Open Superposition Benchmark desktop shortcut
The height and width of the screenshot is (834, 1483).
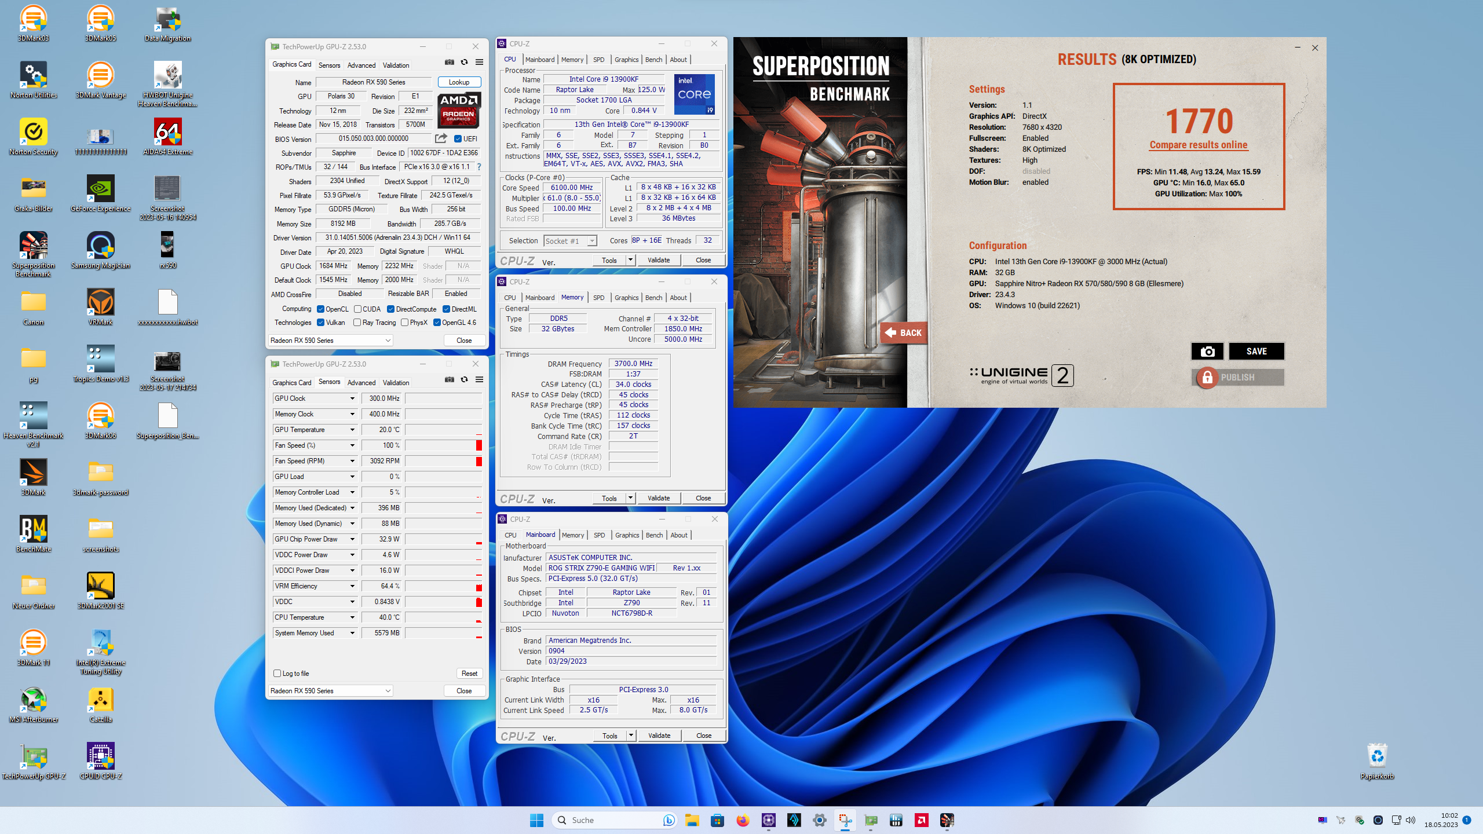pyautogui.click(x=34, y=254)
